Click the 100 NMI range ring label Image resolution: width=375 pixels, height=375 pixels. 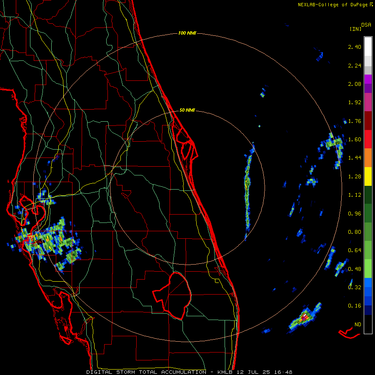[187, 33]
